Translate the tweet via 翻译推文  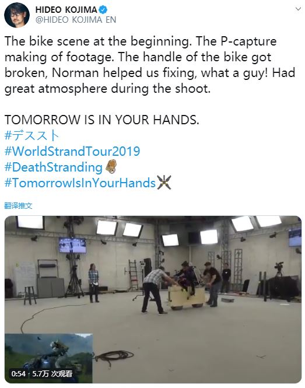(x=18, y=205)
